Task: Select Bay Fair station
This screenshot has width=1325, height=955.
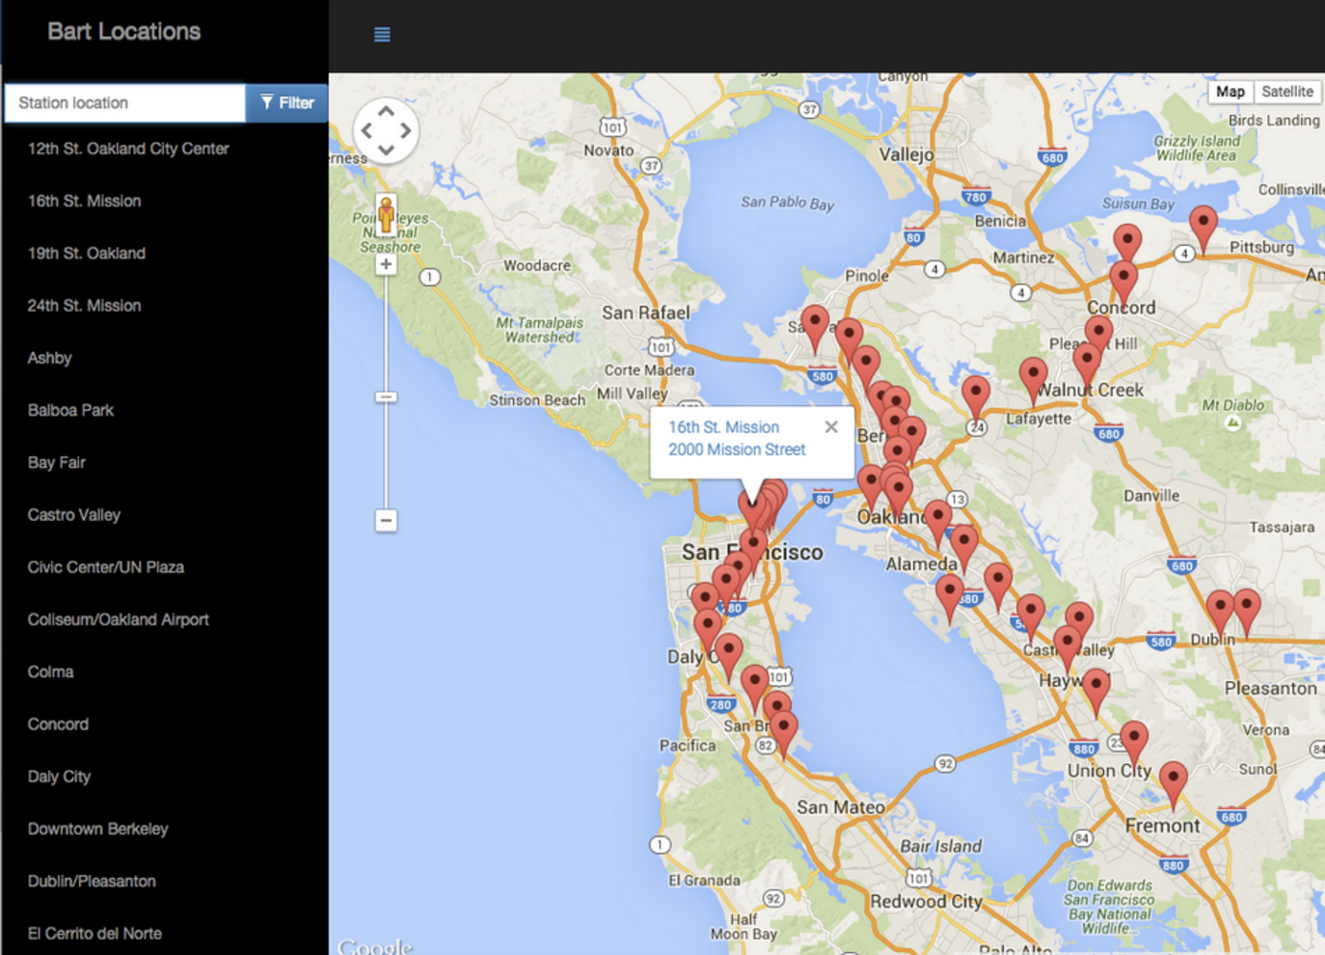Action: pos(57,462)
